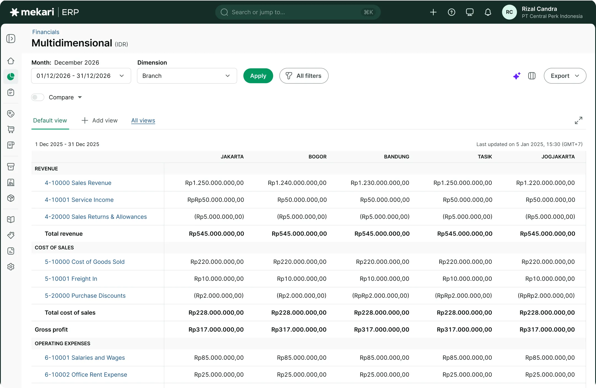
Task: Open 6-10002 Office Rent Expense account
Action: [x=86, y=375]
